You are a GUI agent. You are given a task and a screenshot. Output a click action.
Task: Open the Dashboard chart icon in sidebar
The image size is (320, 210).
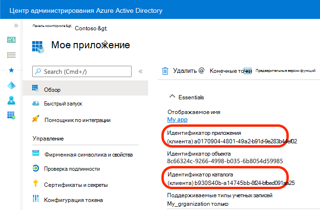[11, 40]
